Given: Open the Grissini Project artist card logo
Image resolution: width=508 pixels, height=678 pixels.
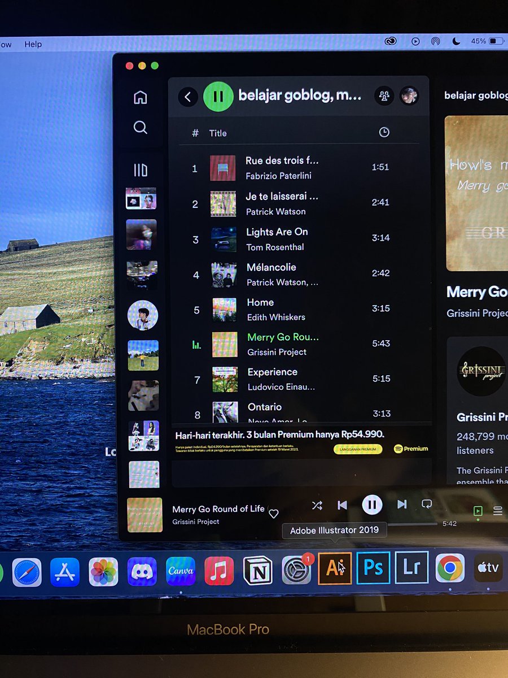Looking at the screenshot, I should tap(481, 371).
